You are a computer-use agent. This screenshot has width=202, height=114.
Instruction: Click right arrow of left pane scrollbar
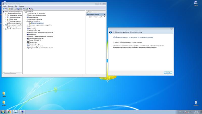pyautogui.click(x=21, y=73)
